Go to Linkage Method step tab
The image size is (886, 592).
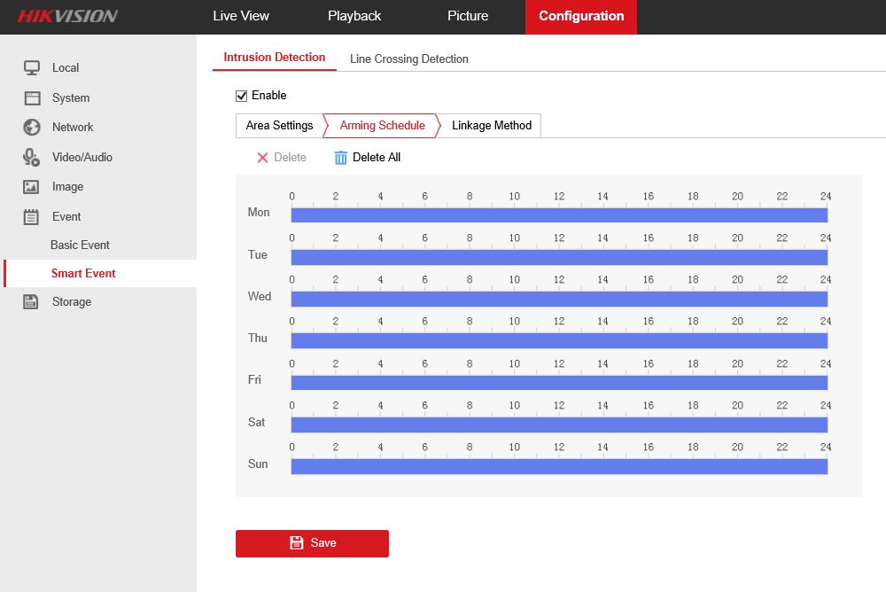pos(492,126)
